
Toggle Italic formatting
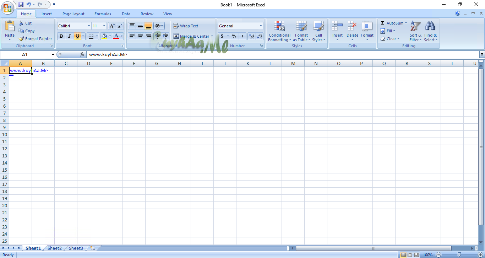tap(69, 36)
